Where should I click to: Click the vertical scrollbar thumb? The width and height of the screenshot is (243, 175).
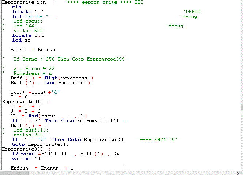point(241,106)
